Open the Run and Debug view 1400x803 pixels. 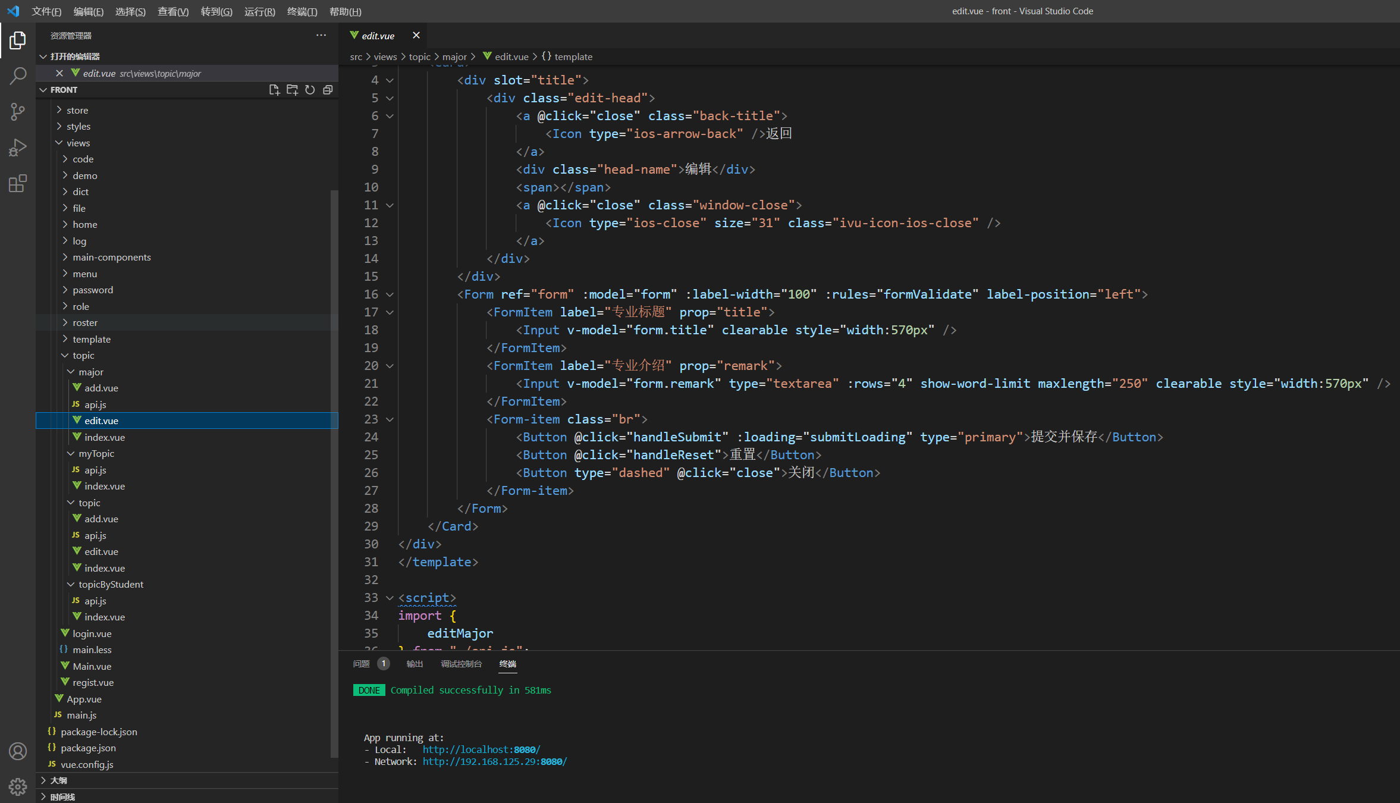point(18,147)
